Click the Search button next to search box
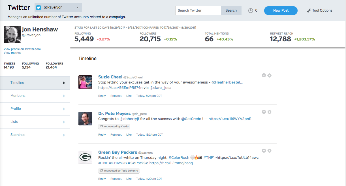 click(231, 10)
